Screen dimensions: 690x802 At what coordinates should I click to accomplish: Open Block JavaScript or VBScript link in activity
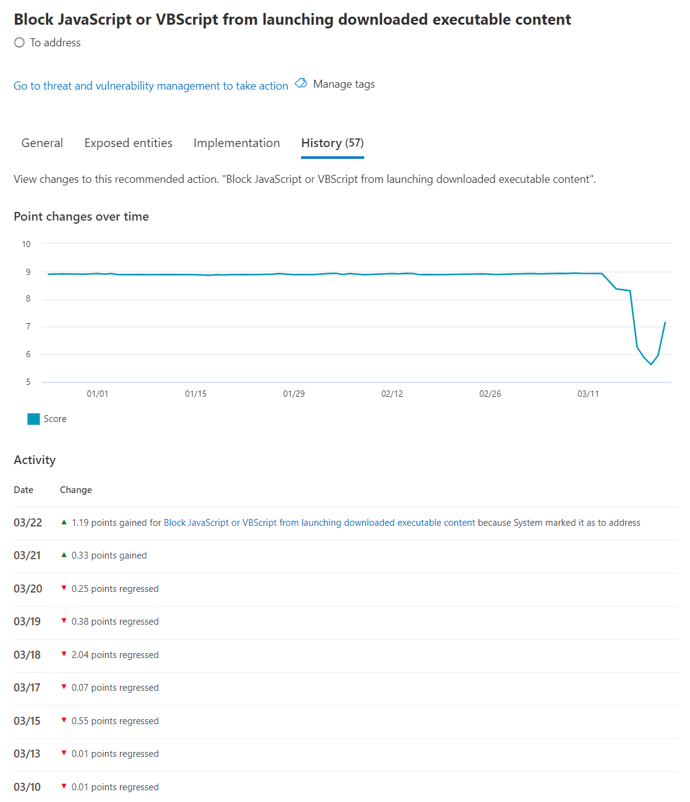point(320,523)
